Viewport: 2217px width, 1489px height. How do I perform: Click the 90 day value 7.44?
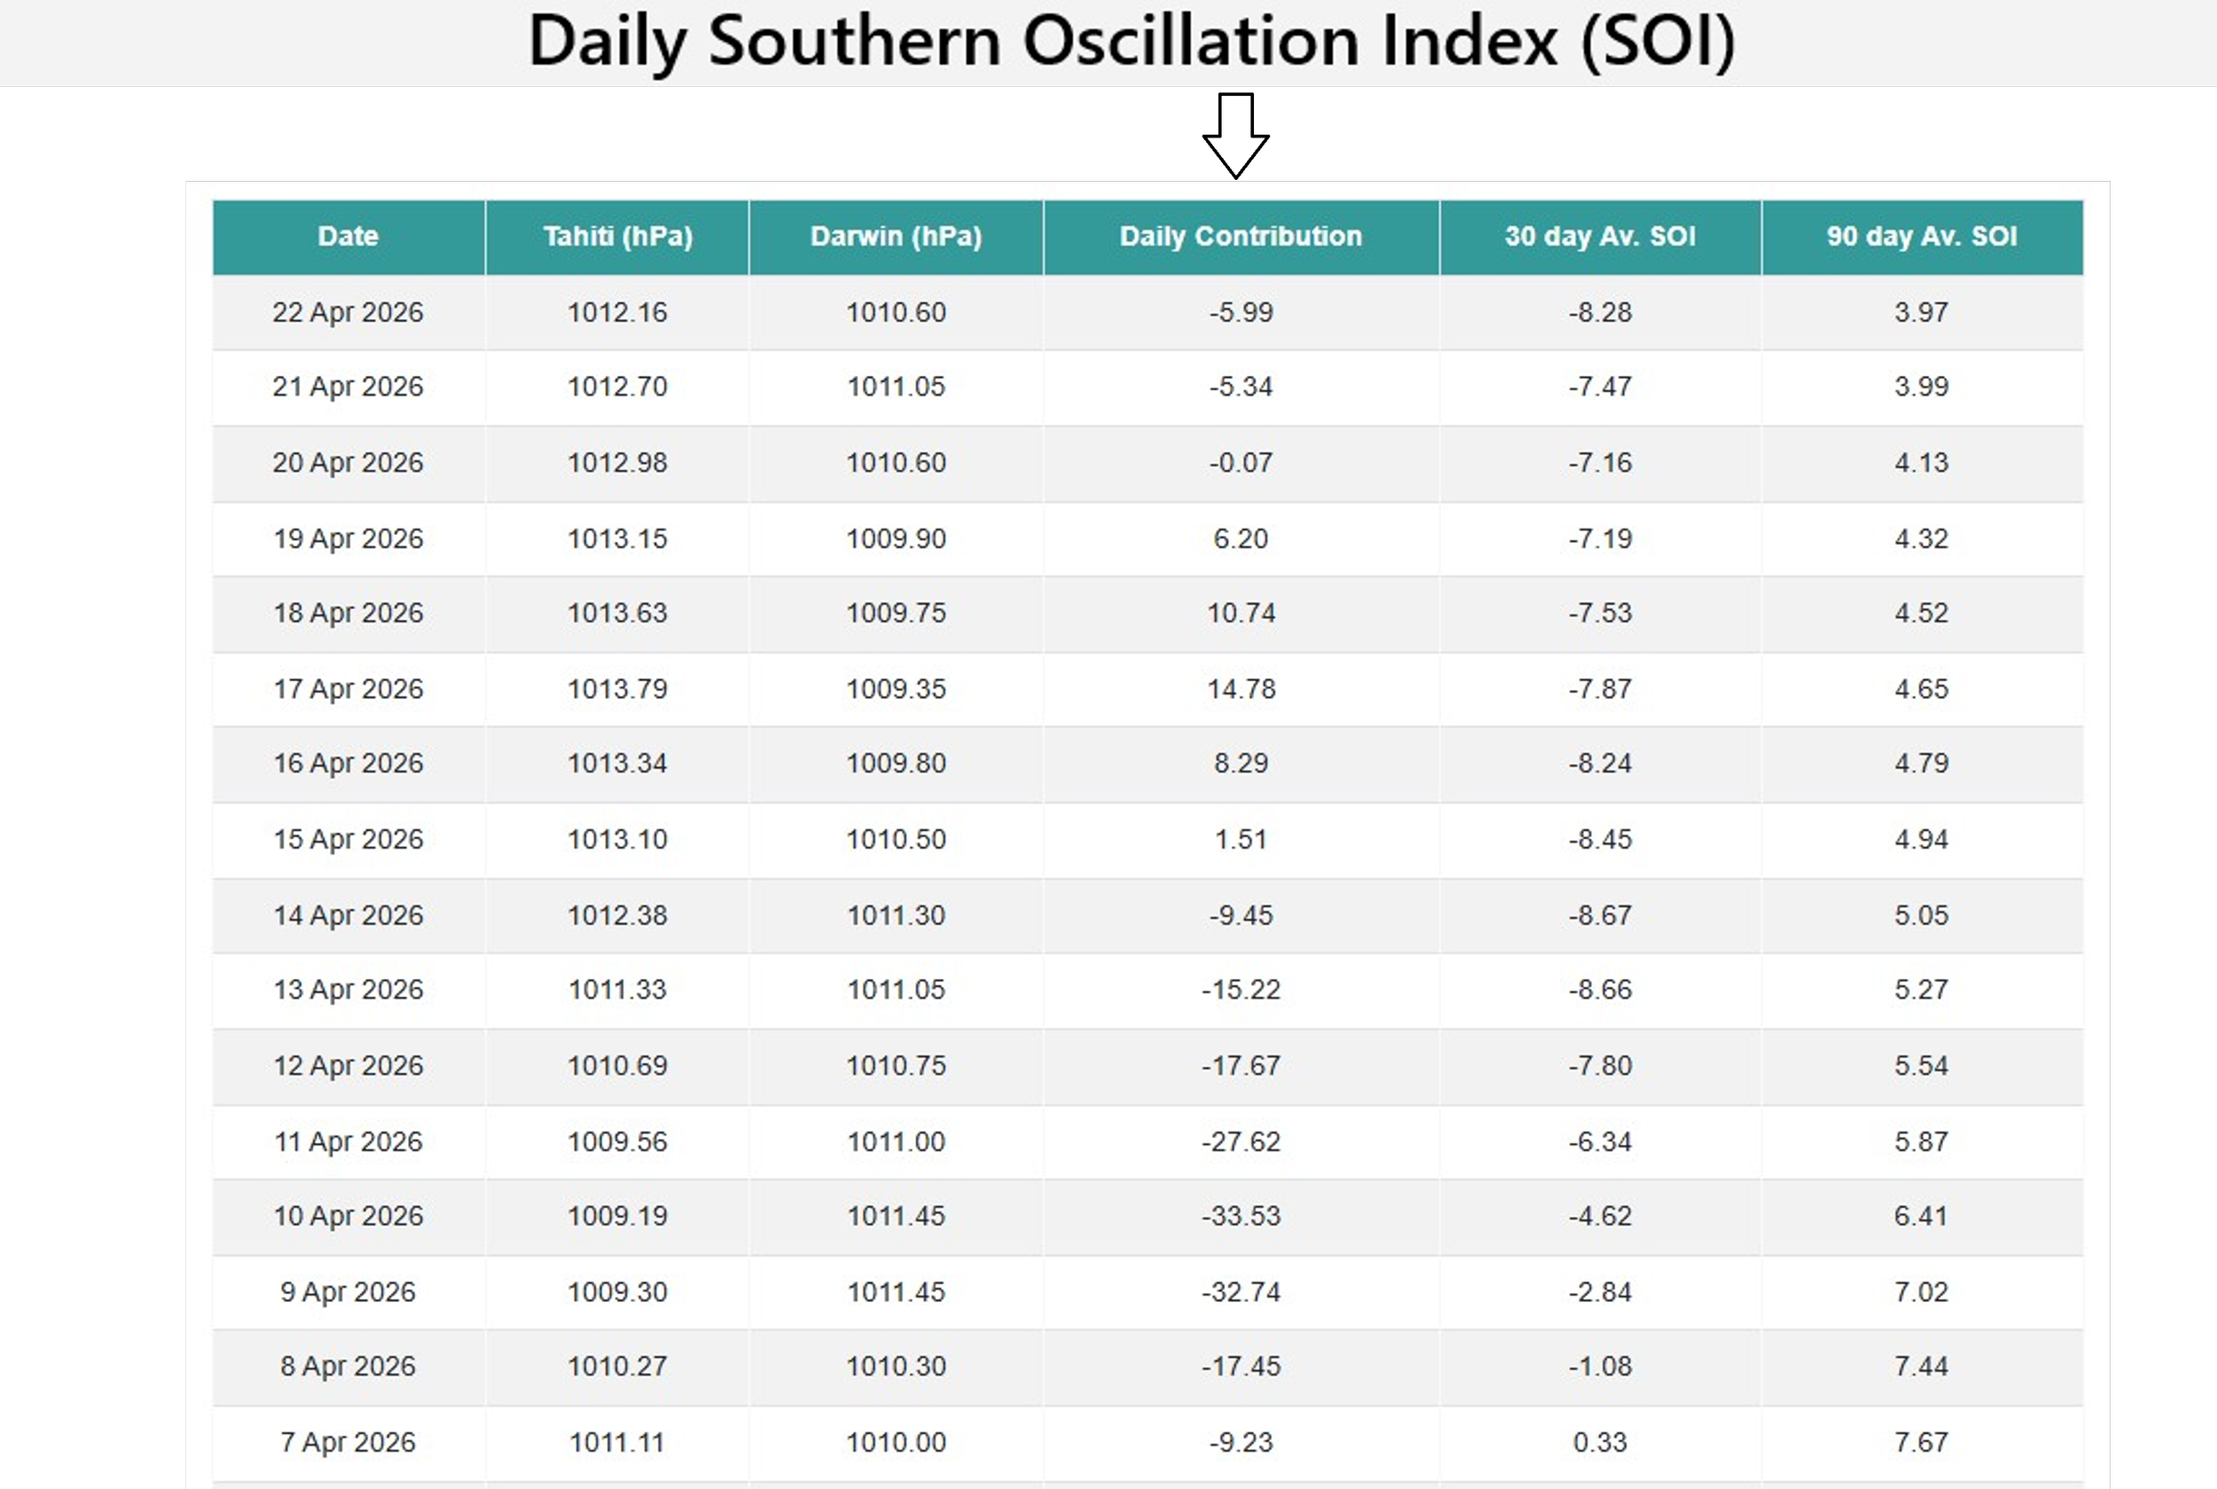point(1921,1366)
